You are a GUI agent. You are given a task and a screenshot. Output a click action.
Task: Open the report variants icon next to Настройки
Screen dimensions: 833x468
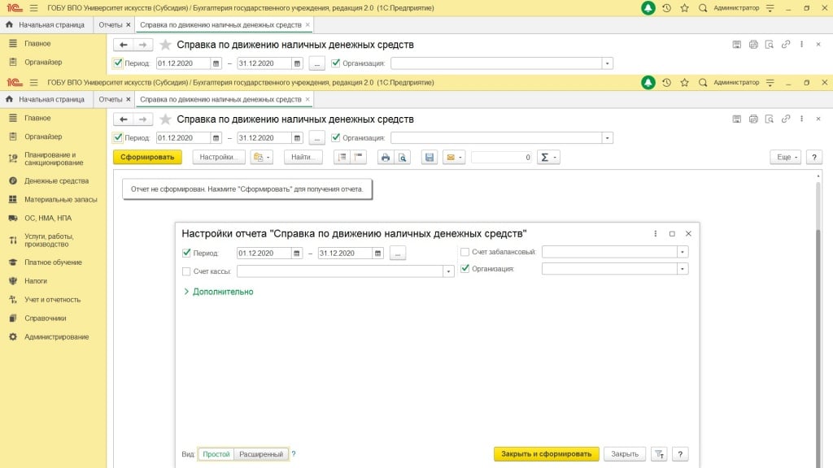[x=262, y=157]
